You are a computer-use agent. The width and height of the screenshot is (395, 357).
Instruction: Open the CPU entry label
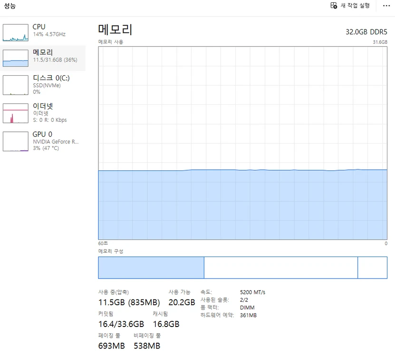[x=39, y=27]
